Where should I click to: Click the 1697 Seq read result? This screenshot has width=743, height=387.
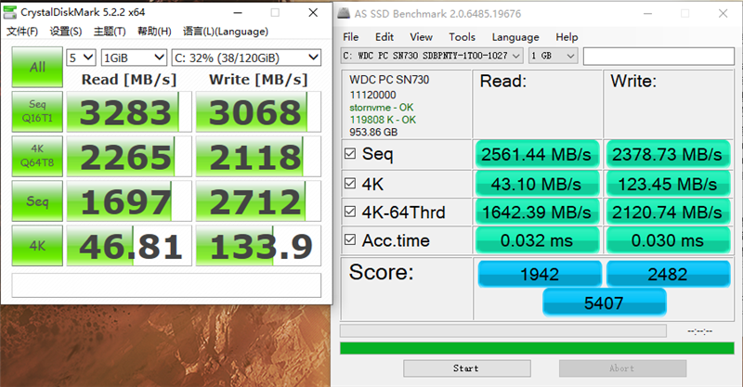tap(129, 200)
